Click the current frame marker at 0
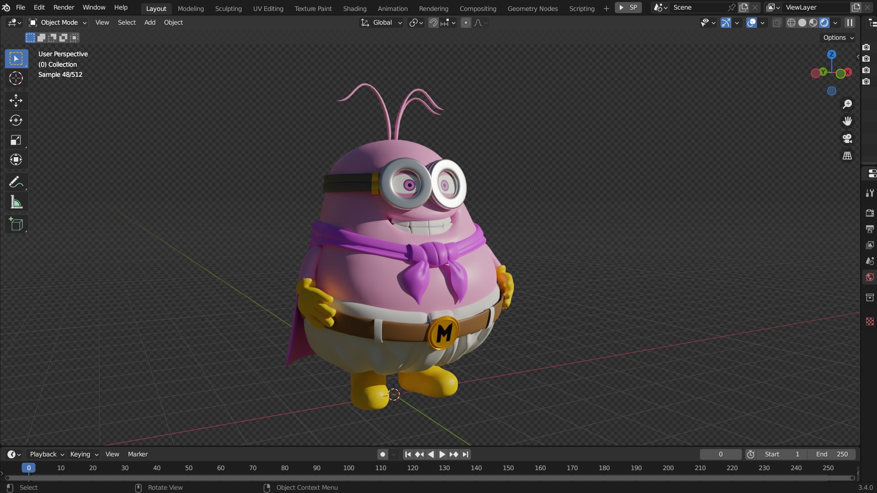877x493 pixels. pyautogui.click(x=28, y=468)
